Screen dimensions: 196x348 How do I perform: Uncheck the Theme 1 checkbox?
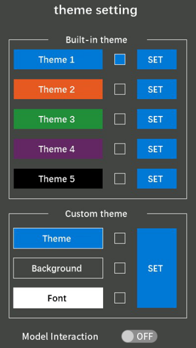[120, 59]
